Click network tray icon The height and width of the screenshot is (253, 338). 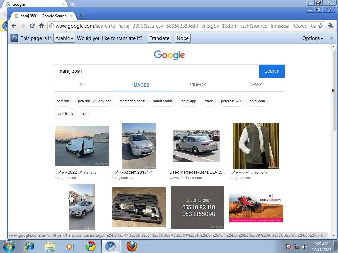tap(297, 247)
